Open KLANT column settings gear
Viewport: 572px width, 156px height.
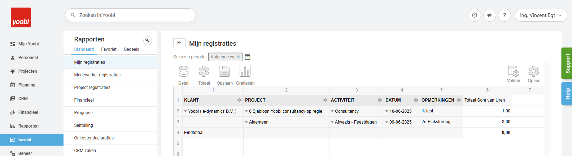(x=239, y=100)
